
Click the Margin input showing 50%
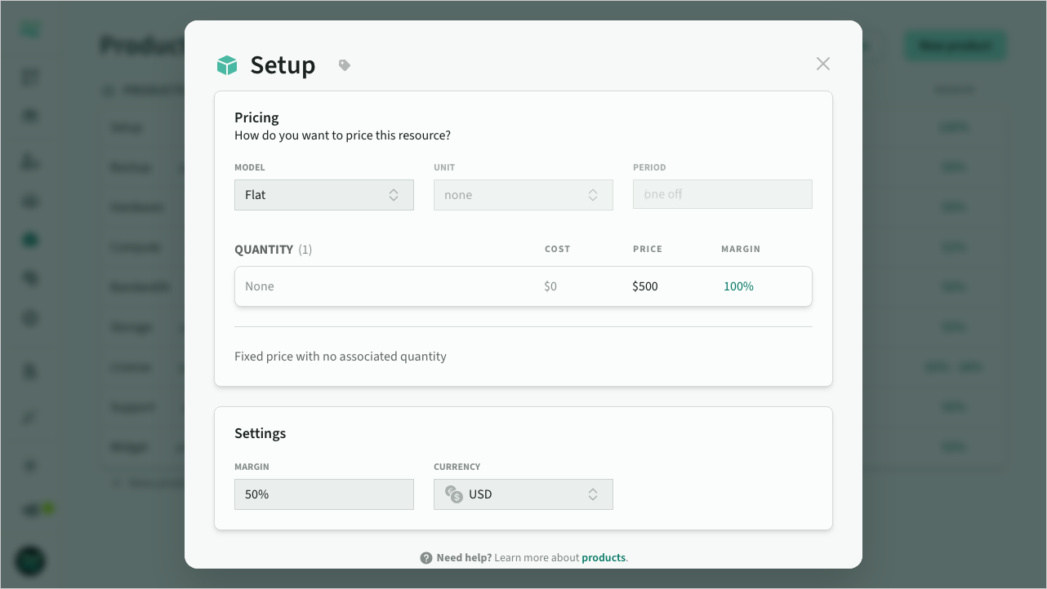click(x=323, y=494)
